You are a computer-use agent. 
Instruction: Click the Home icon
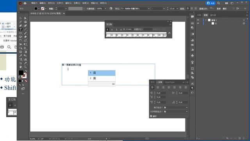(25, 3)
